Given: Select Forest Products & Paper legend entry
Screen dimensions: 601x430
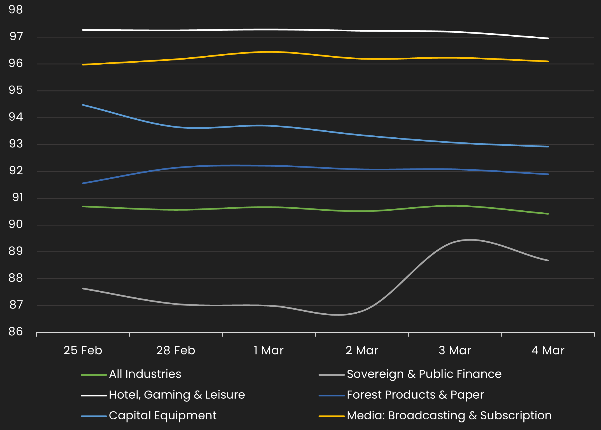Looking at the screenshot, I should [415, 395].
